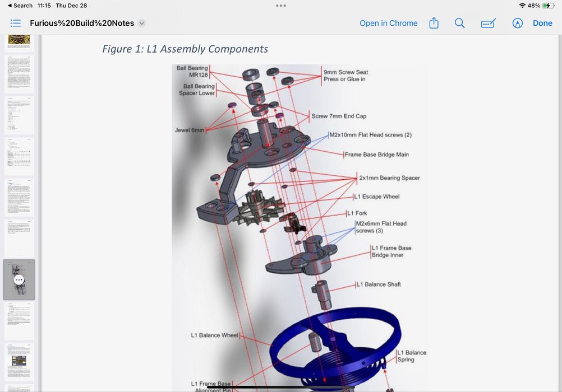The width and height of the screenshot is (562, 392).
Task: Open the form fill pencil-field icon
Action: (488, 23)
